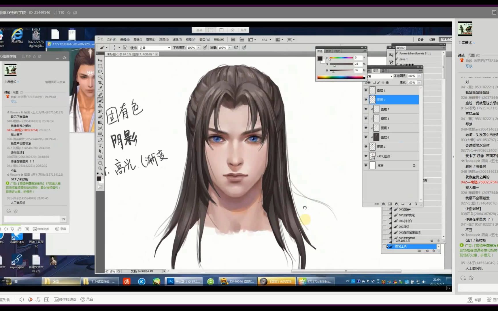
Task: Toggle tablet pressure controls size
Action: [244, 48]
